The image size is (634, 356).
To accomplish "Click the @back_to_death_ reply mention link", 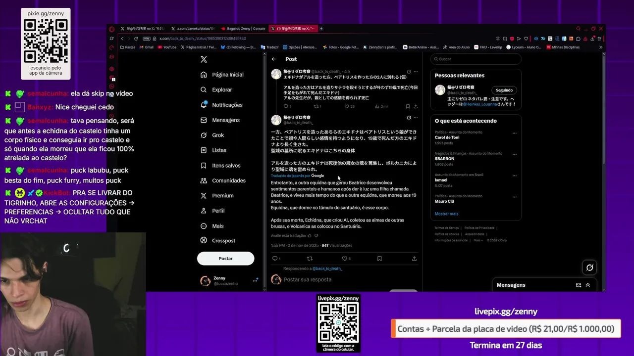I will (x=327, y=268).
